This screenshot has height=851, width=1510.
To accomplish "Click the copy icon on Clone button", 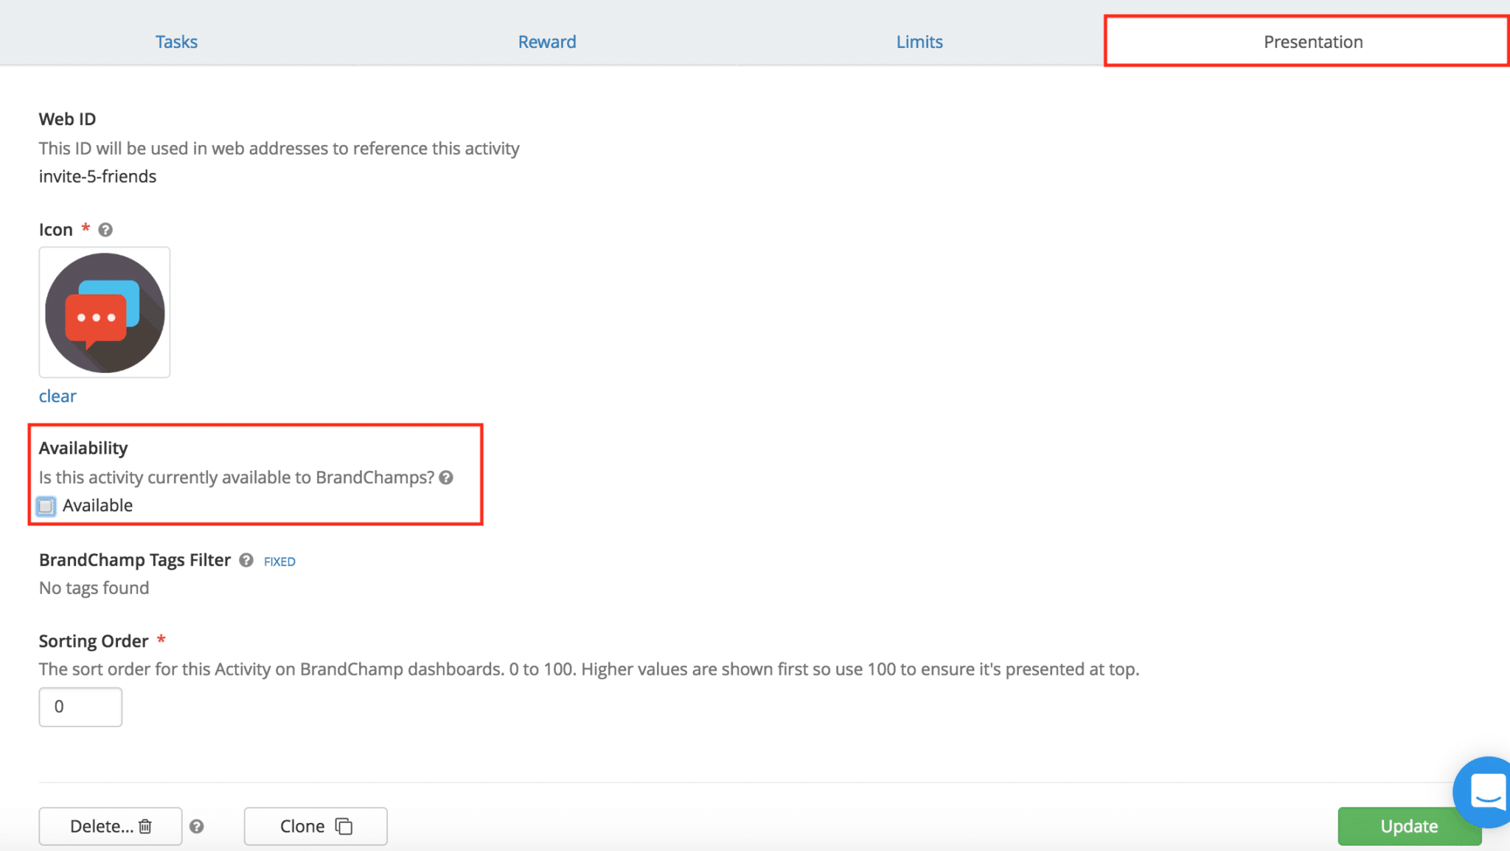I will (344, 826).
